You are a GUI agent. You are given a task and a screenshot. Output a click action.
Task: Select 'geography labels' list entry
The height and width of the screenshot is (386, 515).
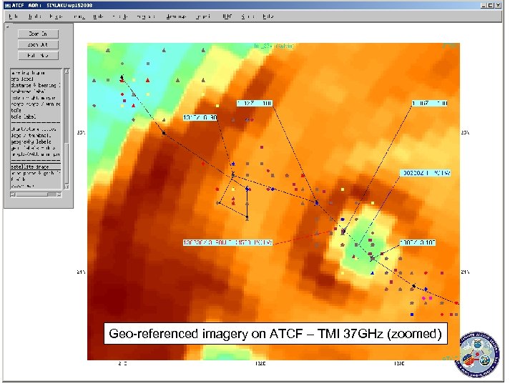[31, 142]
